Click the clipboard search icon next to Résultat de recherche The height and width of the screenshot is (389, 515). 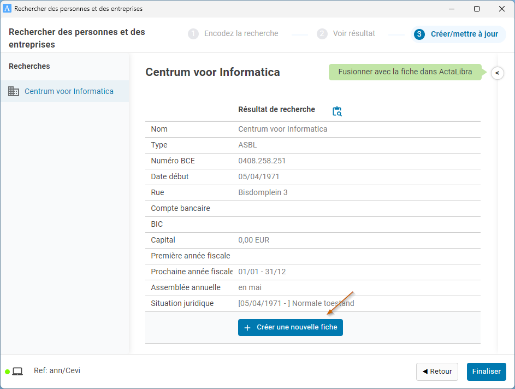[337, 111]
